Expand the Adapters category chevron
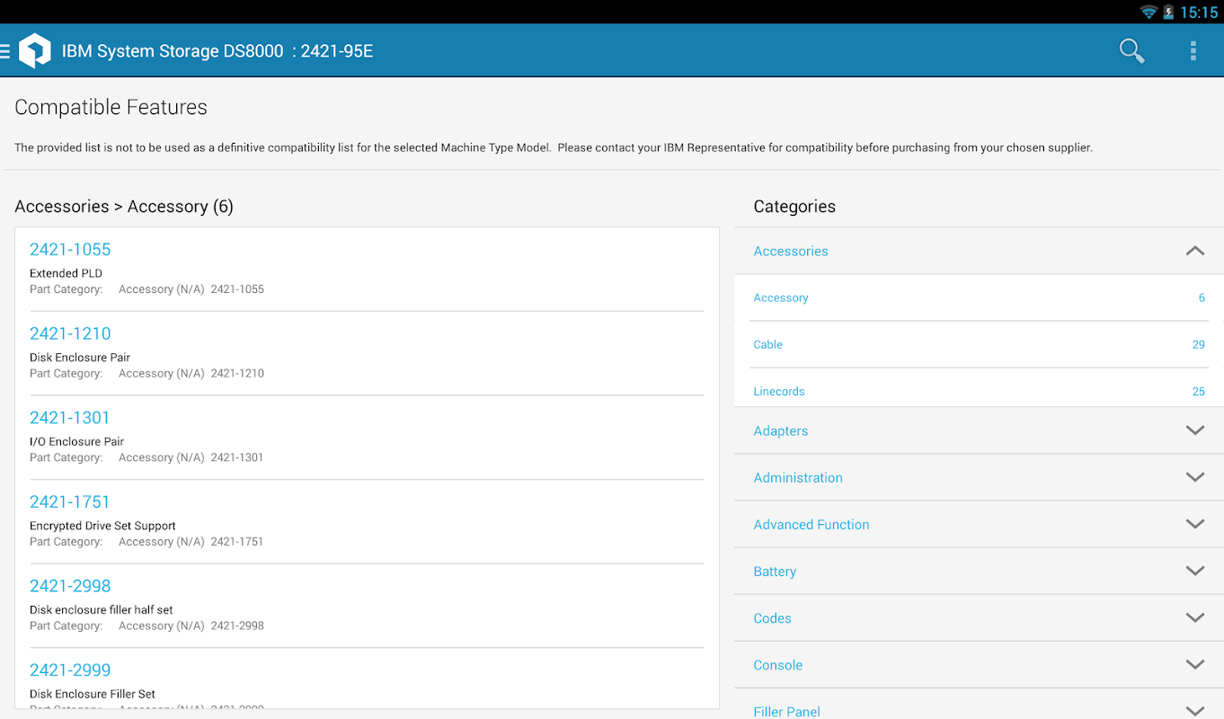 pyautogui.click(x=1194, y=431)
